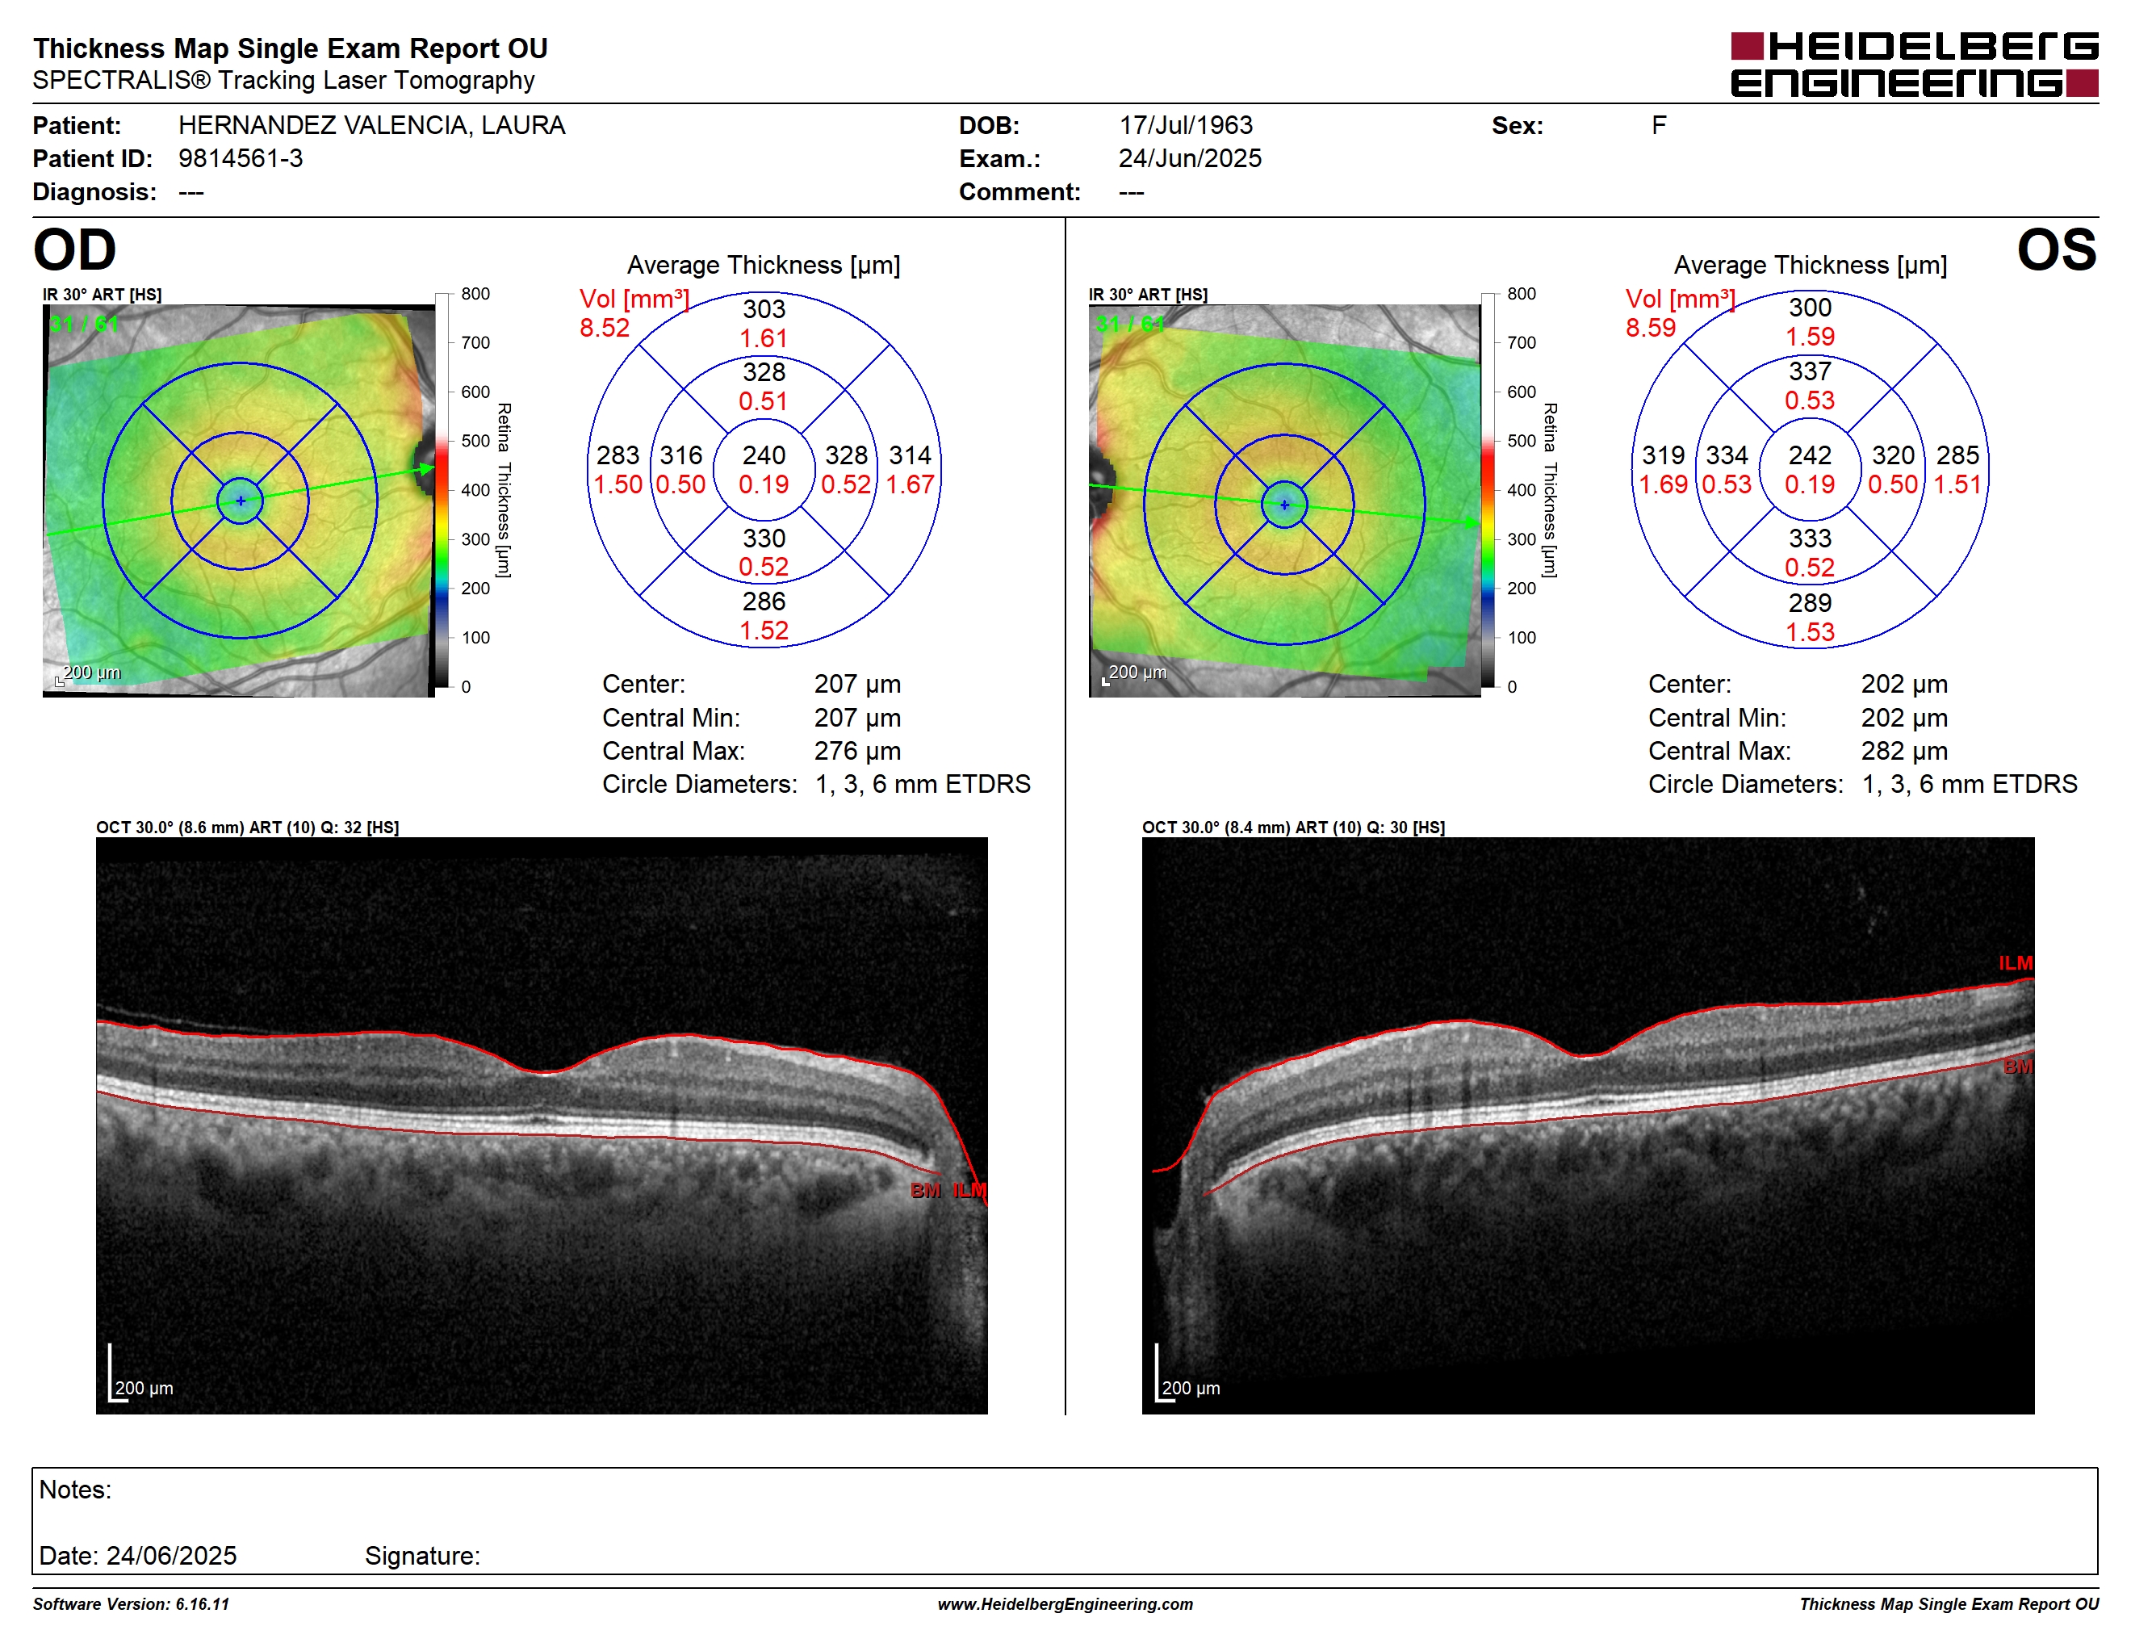The width and height of the screenshot is (2131, 1647).
Task: Click the OD total volume 8.52
Action: pos(605,328)
